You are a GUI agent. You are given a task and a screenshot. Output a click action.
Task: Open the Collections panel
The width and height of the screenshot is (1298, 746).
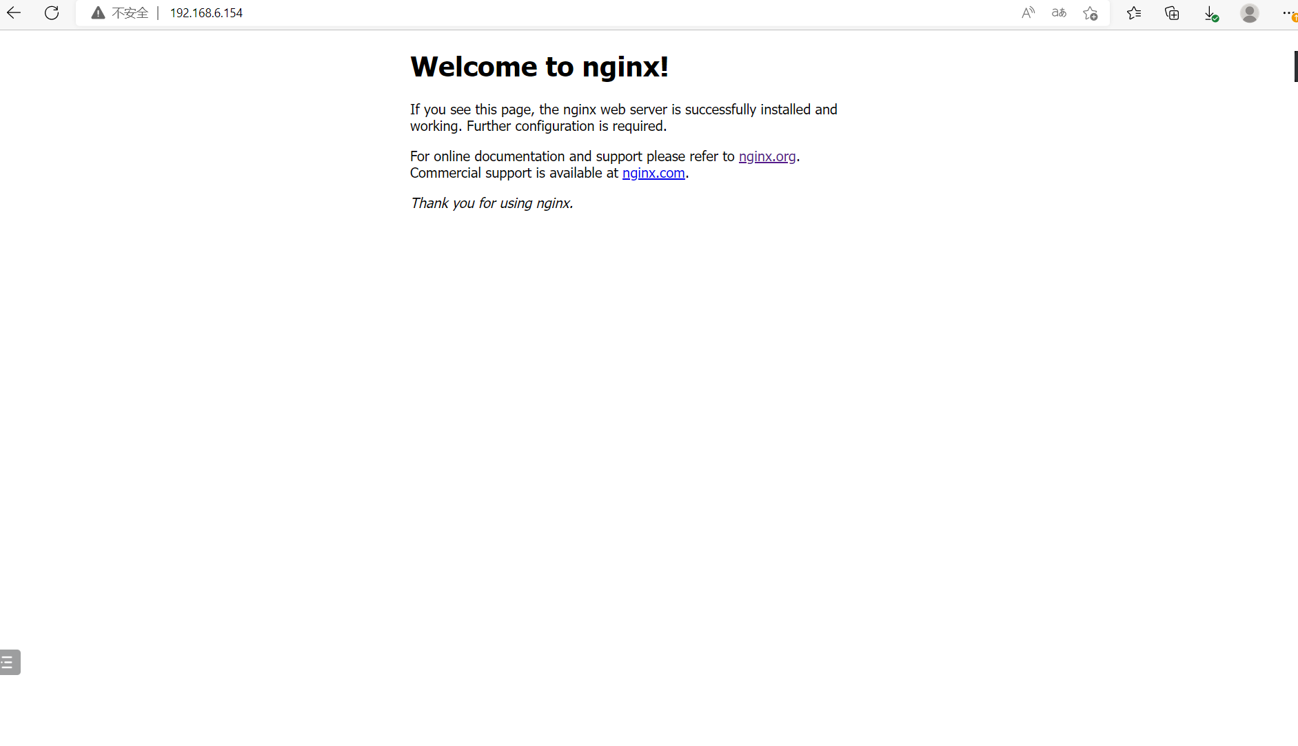(x=1172, y=13)
